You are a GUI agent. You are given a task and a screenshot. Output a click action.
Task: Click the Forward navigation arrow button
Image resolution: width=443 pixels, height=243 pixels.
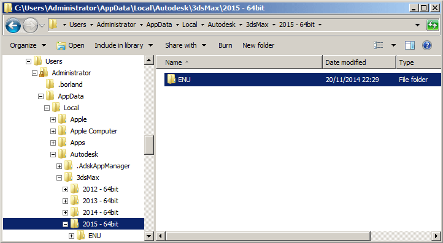coord(30,25)
